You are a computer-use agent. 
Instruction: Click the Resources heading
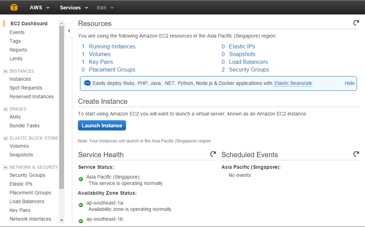click(x=95, y=24)
